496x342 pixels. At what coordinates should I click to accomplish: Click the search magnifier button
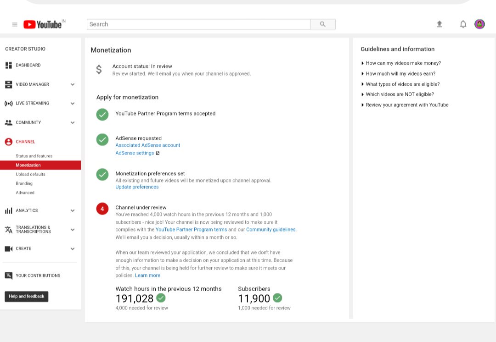[x=323, y=24]
